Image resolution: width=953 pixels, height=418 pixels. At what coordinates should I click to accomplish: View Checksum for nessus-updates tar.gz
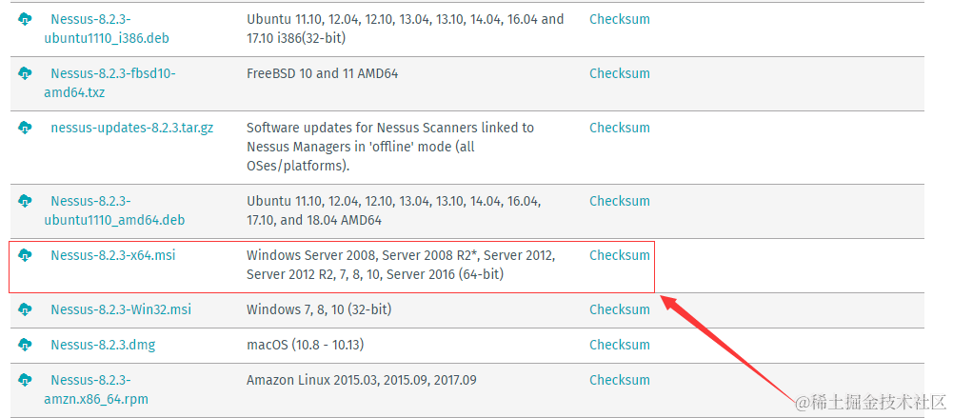coord(620,128)
